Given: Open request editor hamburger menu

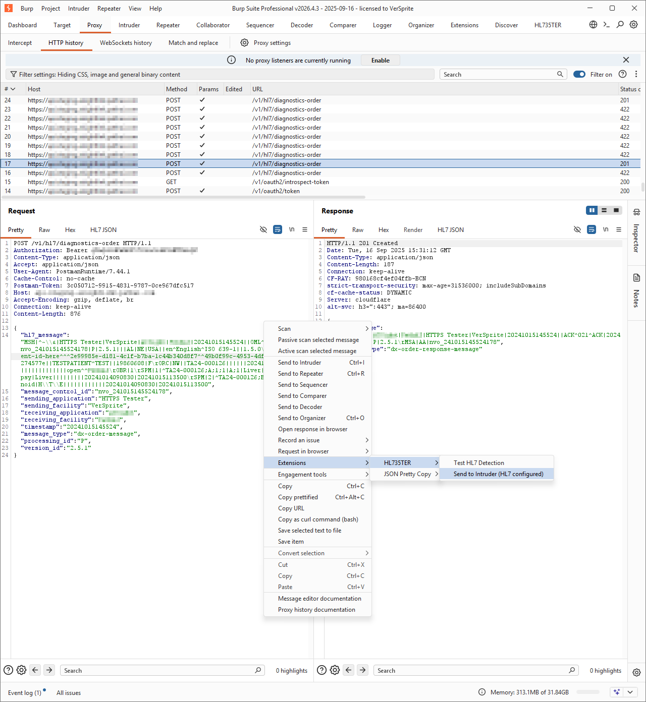Looking at the screenshot, I should click(x=305, y=229).
